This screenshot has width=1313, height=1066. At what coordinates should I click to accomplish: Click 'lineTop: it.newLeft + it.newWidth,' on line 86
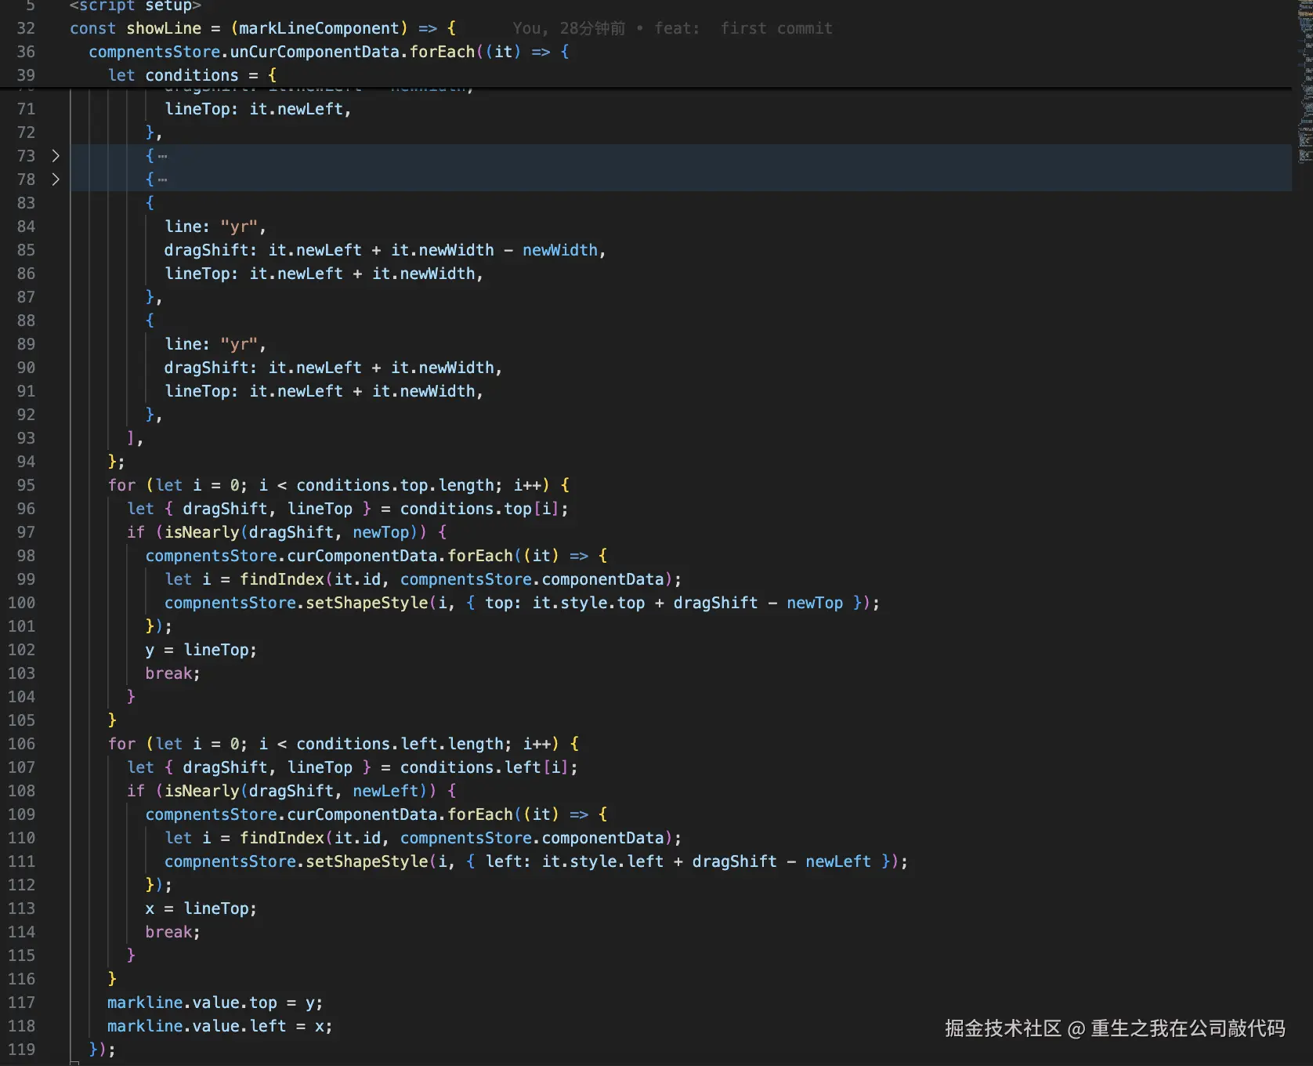coord(324,274)
